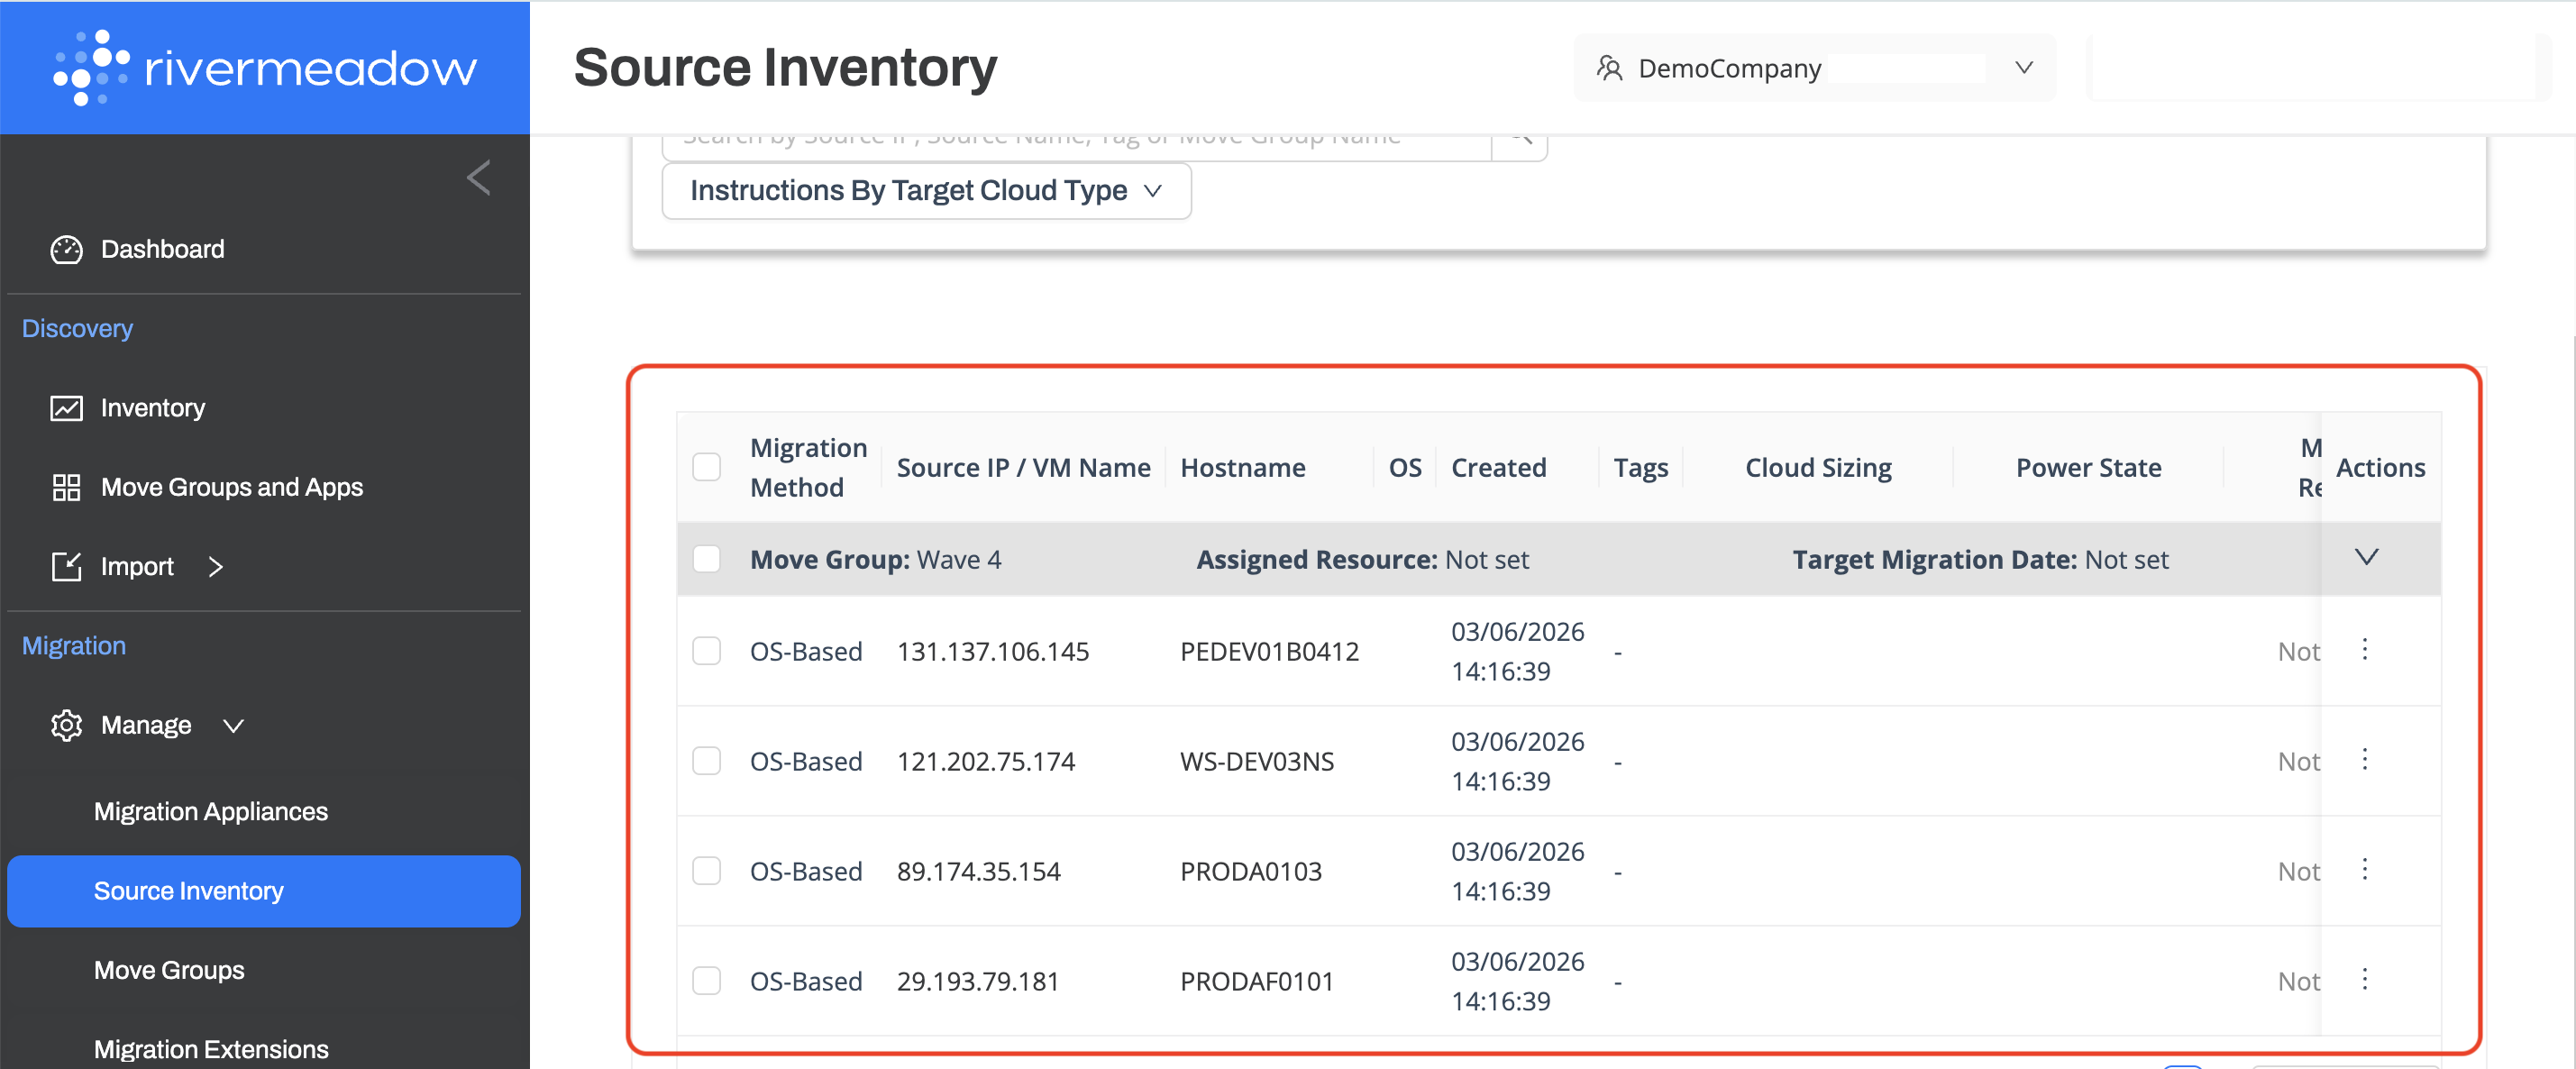Collapse the Wave 4 move group chevron
2576x1069 pixels.
(x=2366, y=557)
